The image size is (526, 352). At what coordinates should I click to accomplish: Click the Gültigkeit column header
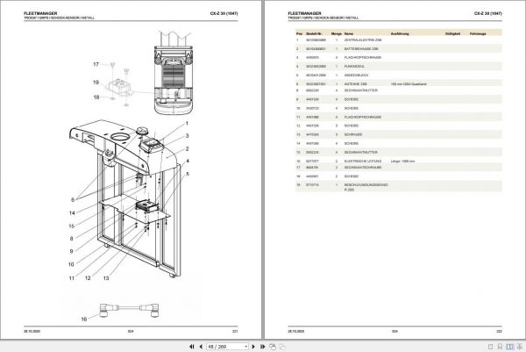[x=452, y=33]
